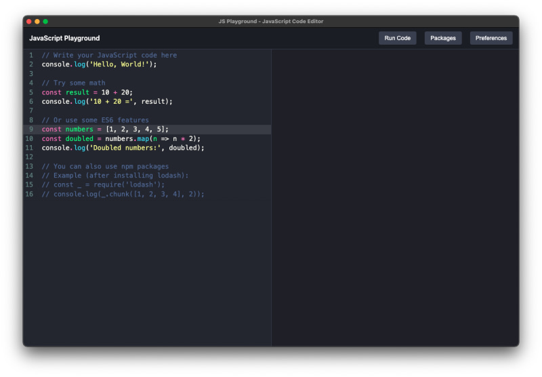Maximize window with the green button

click(45, 22)
